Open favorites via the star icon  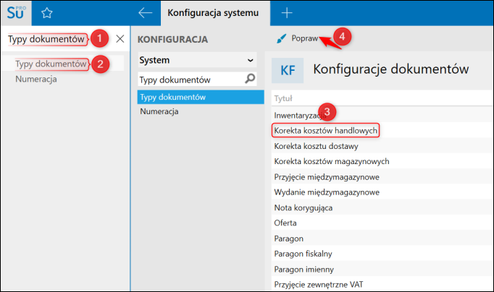coord(47,12)
